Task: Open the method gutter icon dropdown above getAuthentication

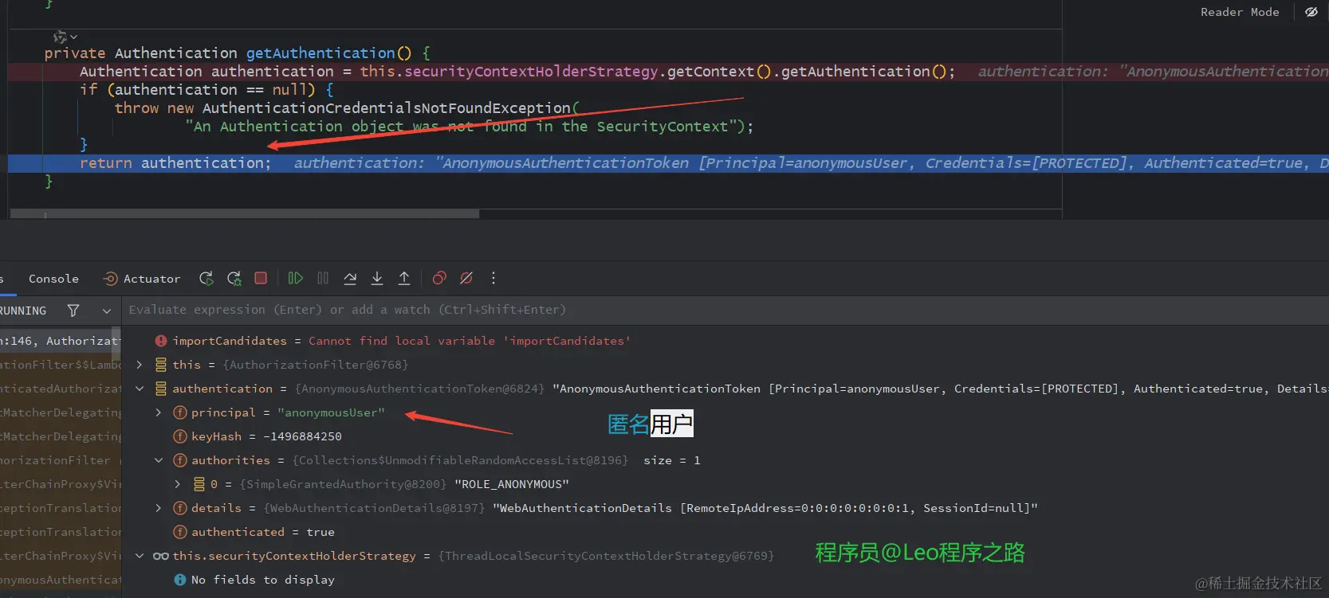Action: 65,37
